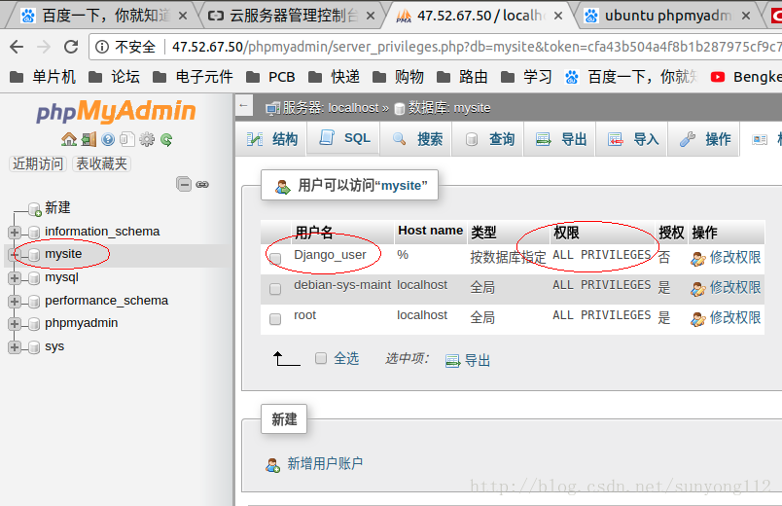Expand the information_schema database node
782x506 pixels.
point(14,232)
